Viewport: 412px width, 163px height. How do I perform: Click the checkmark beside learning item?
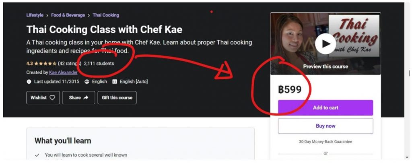tap(37, 155)
